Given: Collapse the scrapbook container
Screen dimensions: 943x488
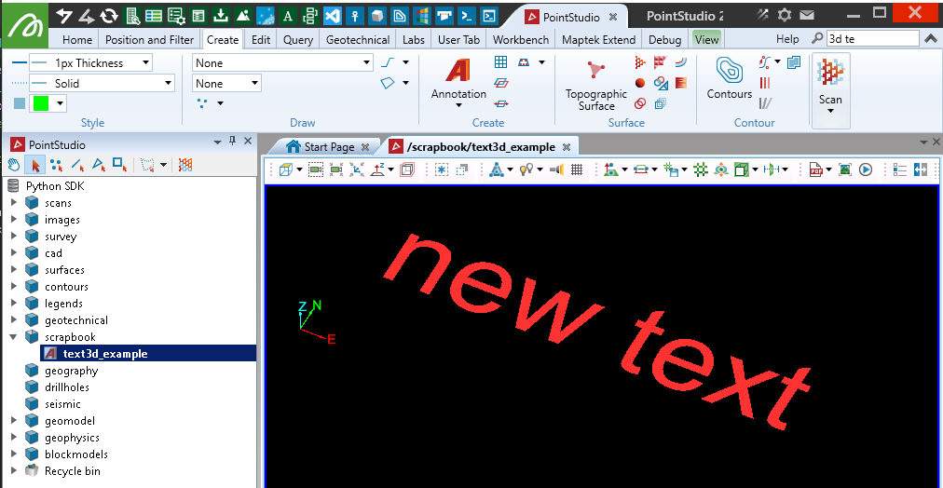Looking at the screenshot, I should tap(14, 337).
